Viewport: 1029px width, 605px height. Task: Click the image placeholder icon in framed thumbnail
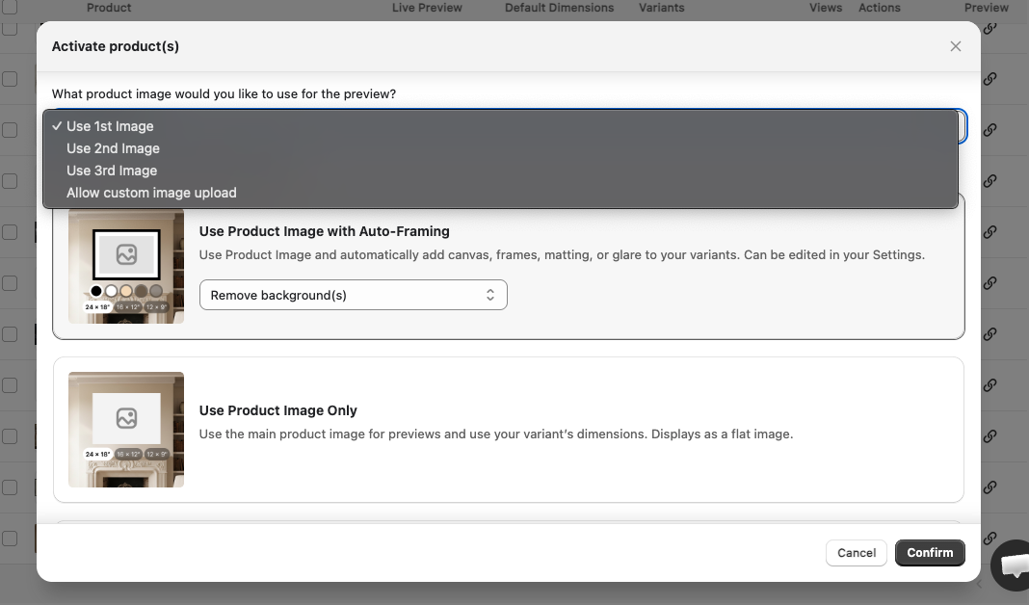(x=126, y=254)
